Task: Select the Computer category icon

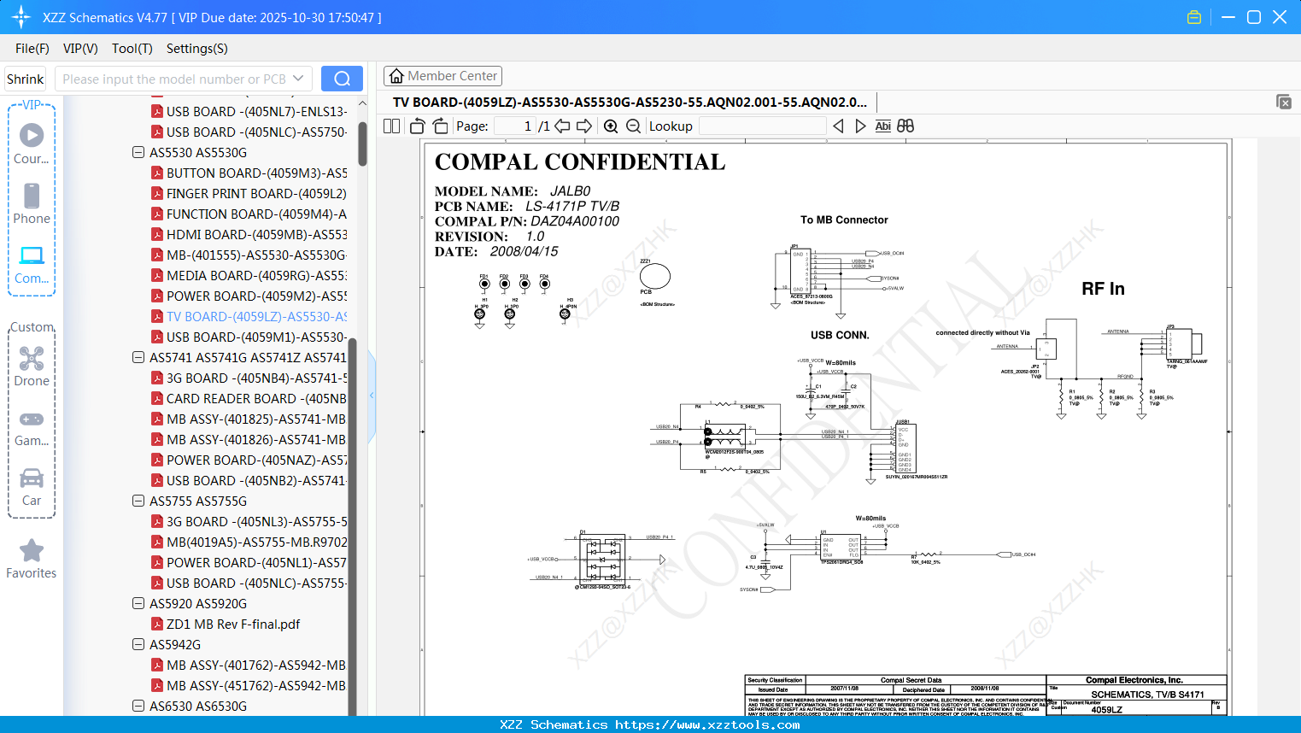Action: coord(32,264)
